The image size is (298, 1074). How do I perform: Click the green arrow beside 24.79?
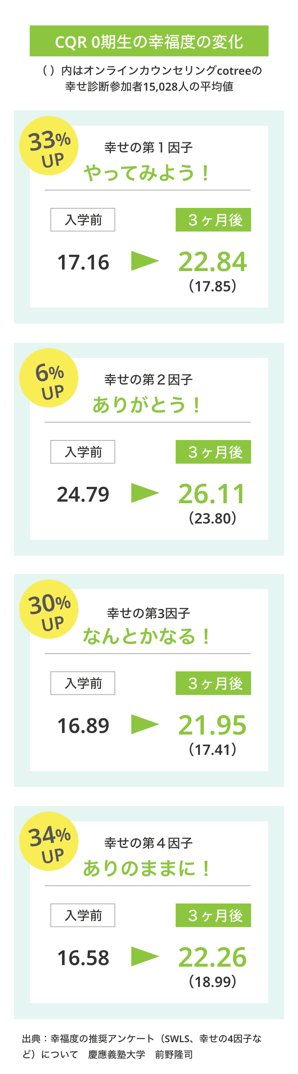coord(145,493)
